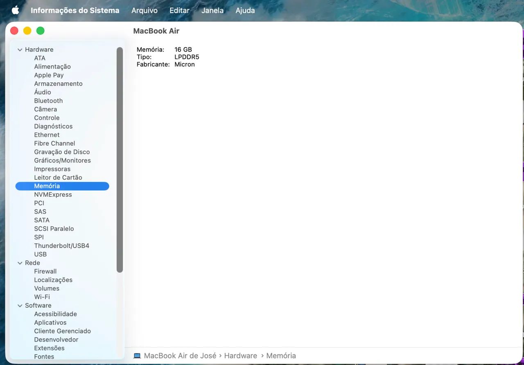
Task: Click the Software category label
Action: [38, 306]
